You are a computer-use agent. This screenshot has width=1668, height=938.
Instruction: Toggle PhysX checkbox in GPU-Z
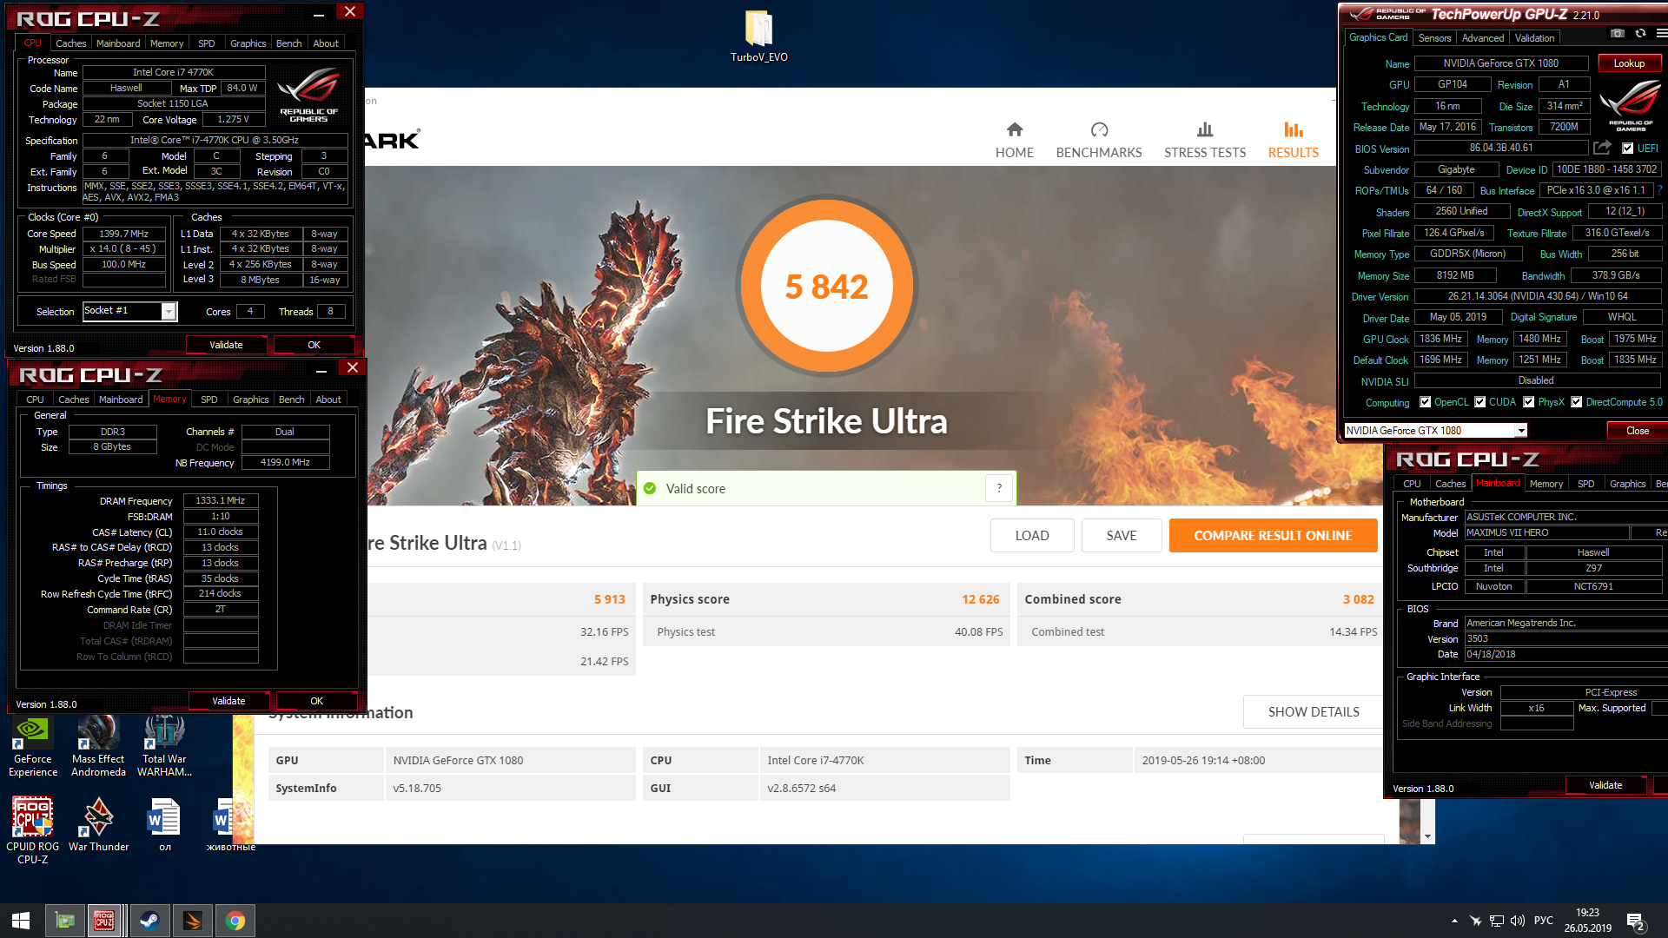click(x=1528, y=402)
